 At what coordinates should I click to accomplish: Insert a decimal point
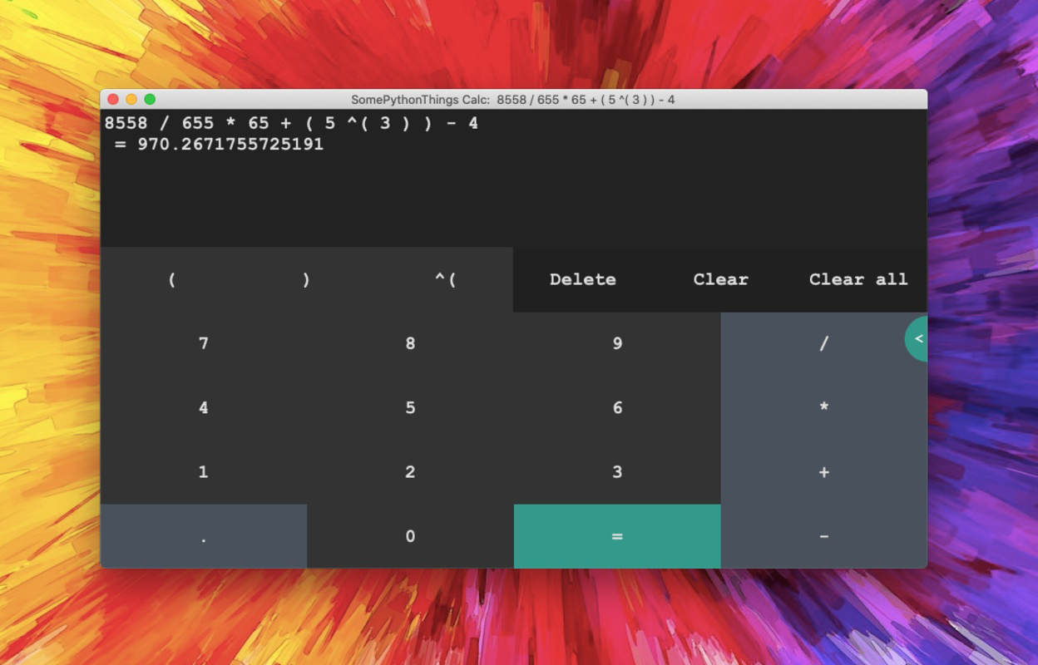pyautogui.click(x=204, y=536)
